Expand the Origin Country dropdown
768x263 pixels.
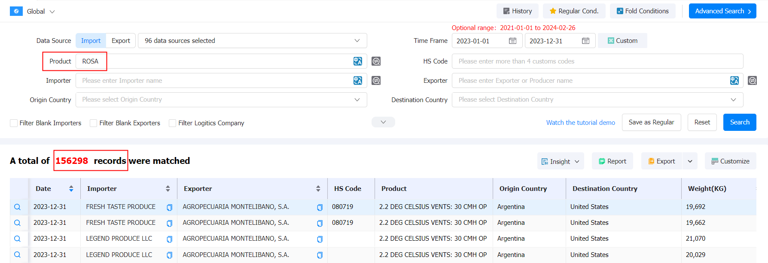tap(221, 100)
